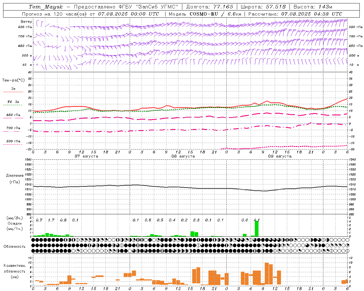Image resolution: width=364 pixels, height=291 pixels.
Task: Click the date label 09 августа
Action: point(280,156)
